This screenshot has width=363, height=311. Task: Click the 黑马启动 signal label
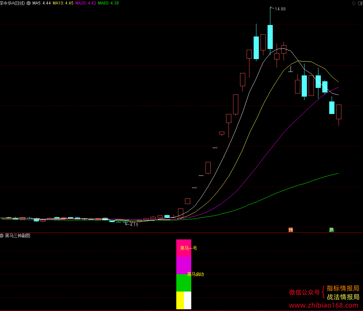[x=196, y=274]
